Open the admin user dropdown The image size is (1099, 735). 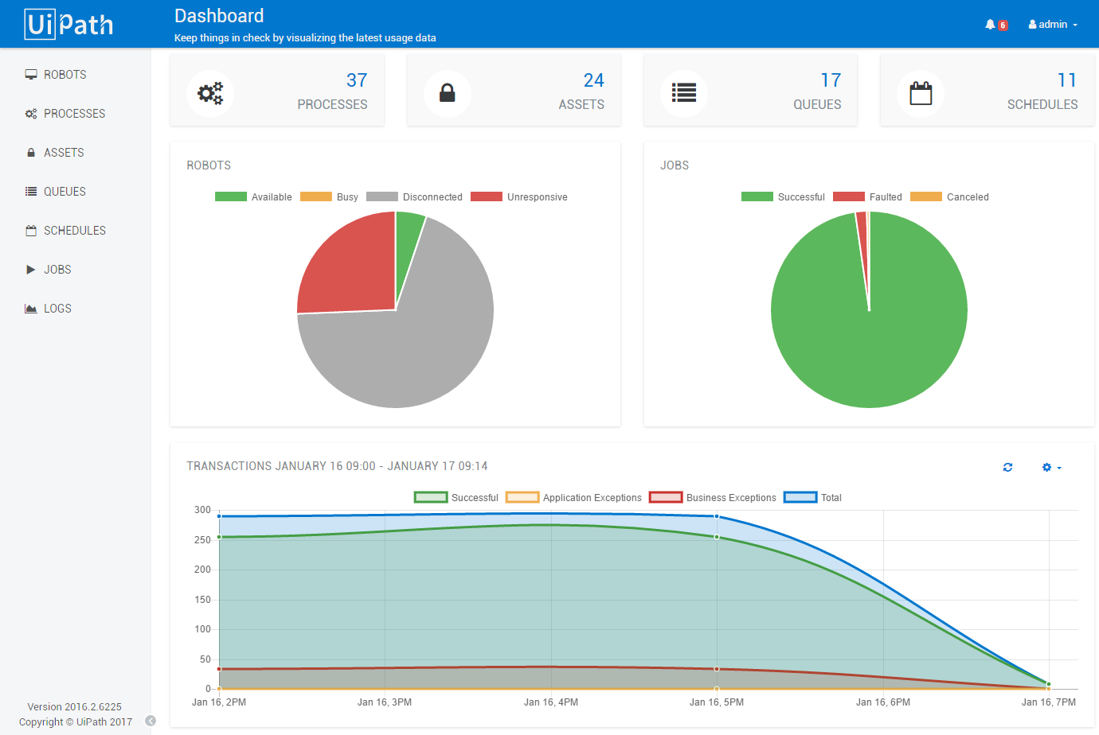(x=1053, y=25)
